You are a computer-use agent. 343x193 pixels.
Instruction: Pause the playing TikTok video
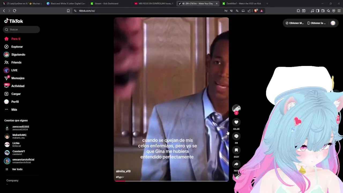tap(171, 99)
